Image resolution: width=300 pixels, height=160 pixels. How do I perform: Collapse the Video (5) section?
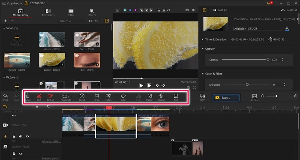pos(4,28)
